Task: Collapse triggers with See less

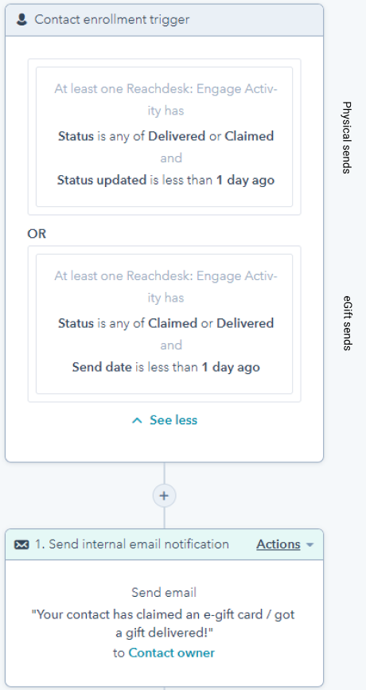Action: click(x=165, y=420)
